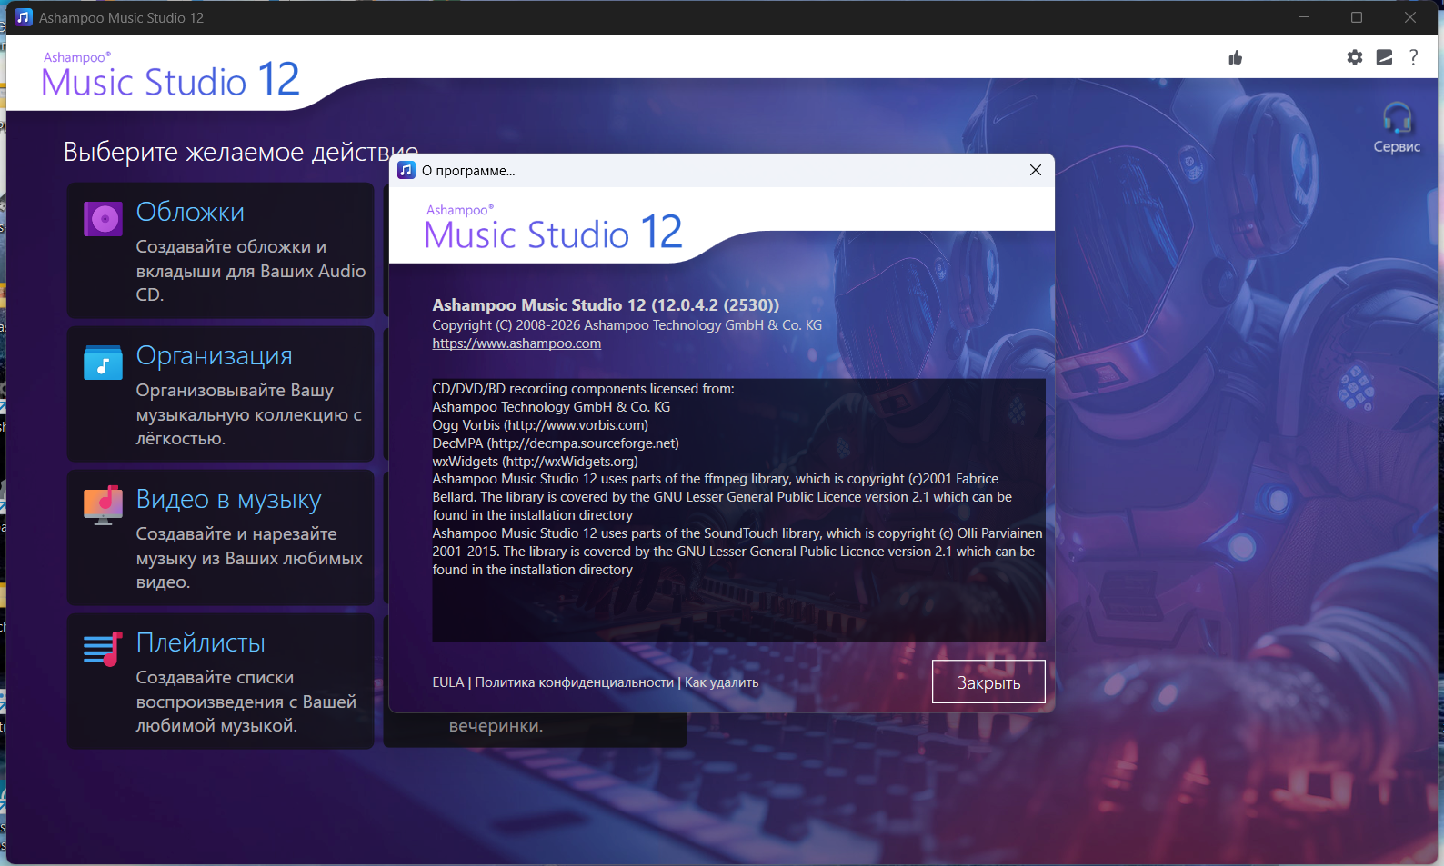This screenshot has width=1444, height=866.
Task: Select the Плейлисты tile heading
Action: [x=201, y=642]
